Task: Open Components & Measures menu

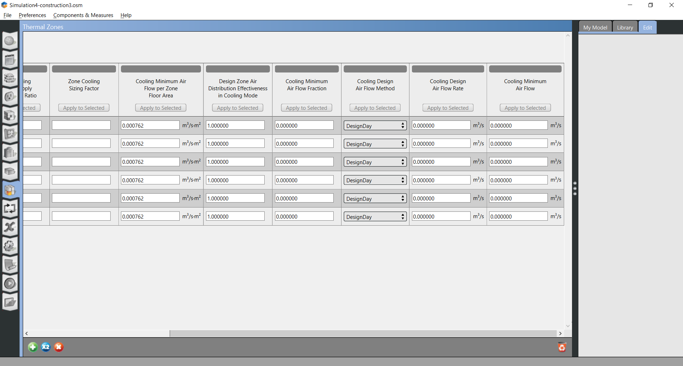Action: [x=83, y=15]
